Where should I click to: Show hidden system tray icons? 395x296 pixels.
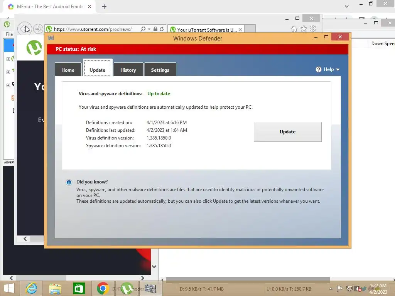tap(331, 289)
